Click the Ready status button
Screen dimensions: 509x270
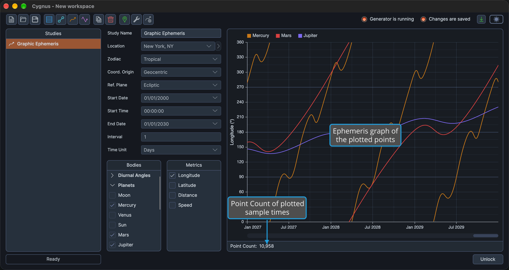pyautogui.click(x=53, y=259)
